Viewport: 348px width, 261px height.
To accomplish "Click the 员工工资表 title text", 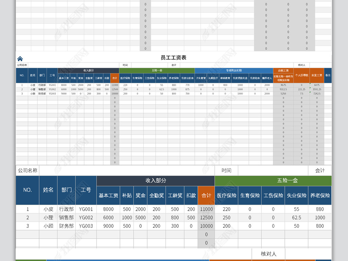I will (x=173, y=58).
